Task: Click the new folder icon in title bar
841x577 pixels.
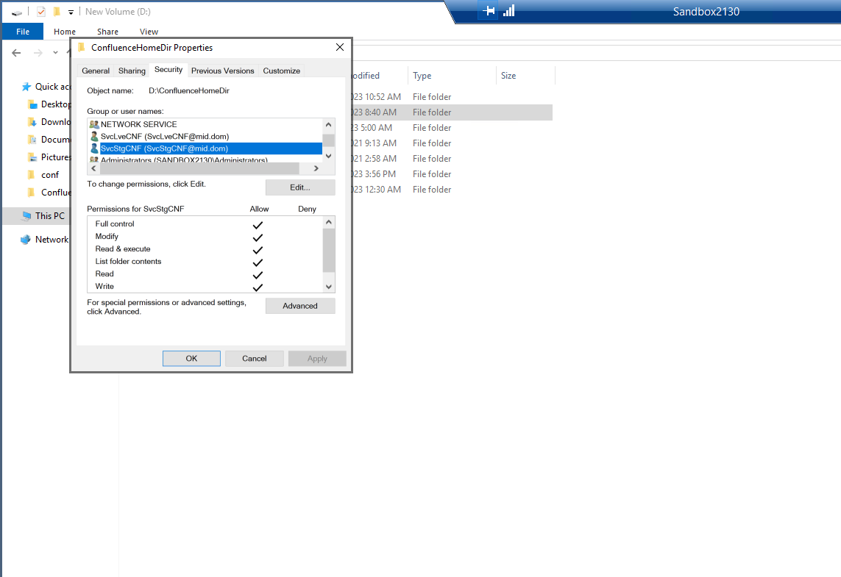Action: tap(57, 11)
